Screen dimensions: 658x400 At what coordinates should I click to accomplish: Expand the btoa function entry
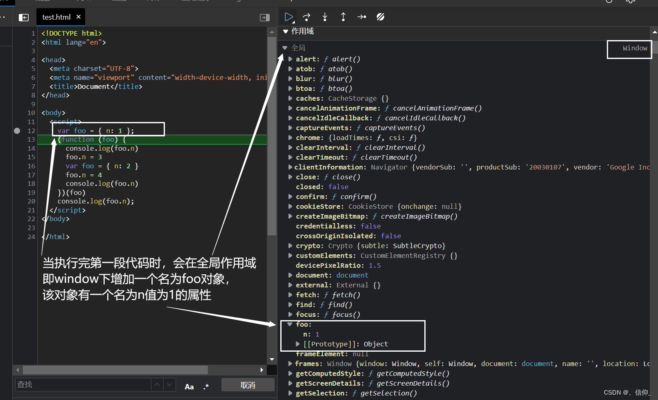point(290,88)
